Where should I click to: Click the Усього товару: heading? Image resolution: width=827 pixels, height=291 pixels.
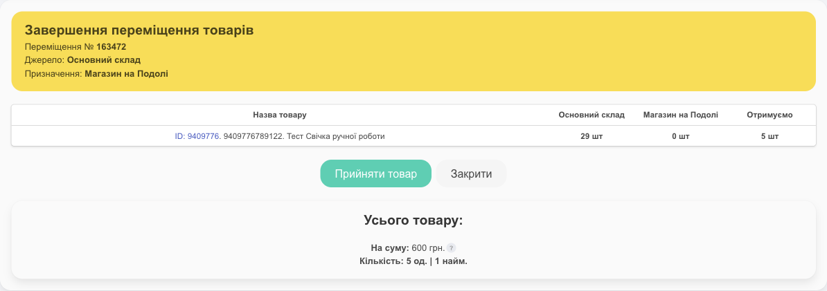(413, 220)
